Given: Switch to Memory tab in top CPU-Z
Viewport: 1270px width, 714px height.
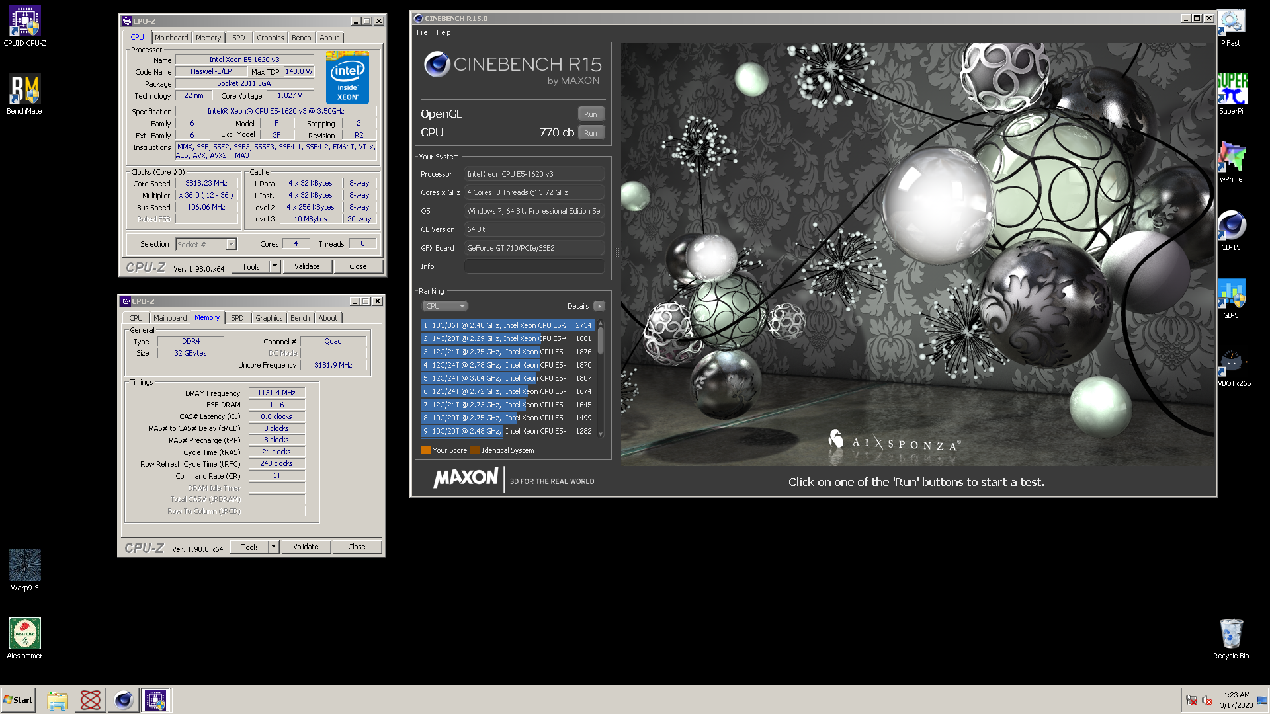Looking at the screenshot, I should (208, 38).
